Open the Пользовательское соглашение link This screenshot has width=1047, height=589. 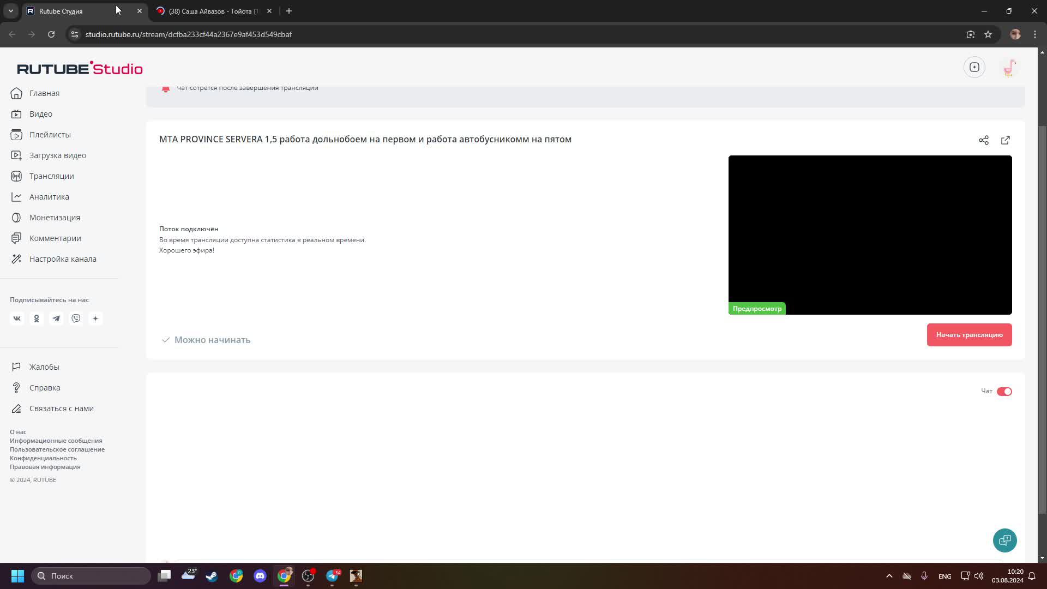click(57, 449)
